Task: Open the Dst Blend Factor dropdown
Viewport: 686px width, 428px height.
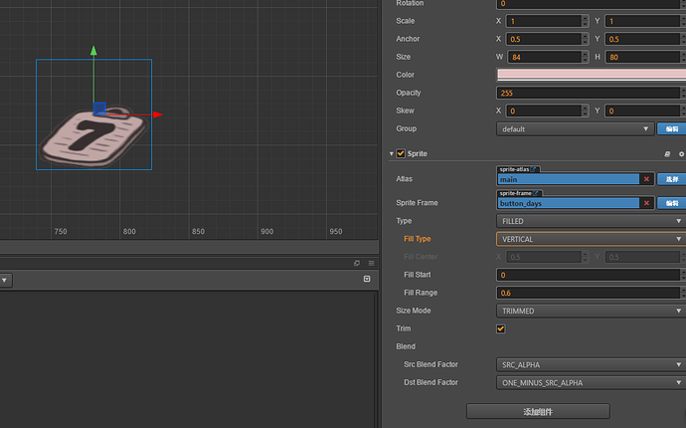Action: click(592, 382)
